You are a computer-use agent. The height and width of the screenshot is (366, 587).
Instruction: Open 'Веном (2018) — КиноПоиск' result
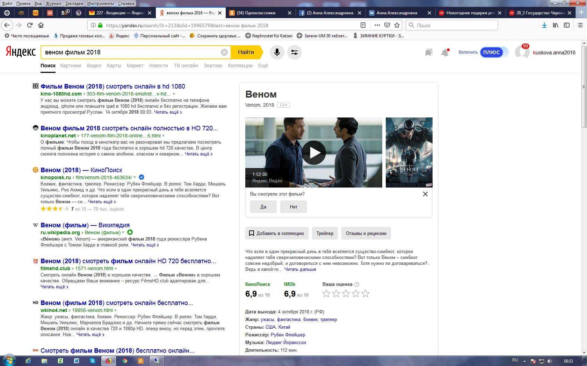[81, 170]
